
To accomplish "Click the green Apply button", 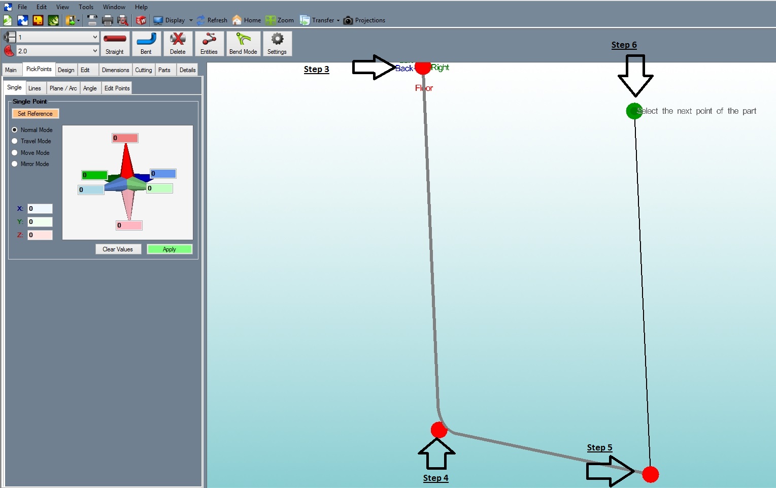I will pos(170,249).
